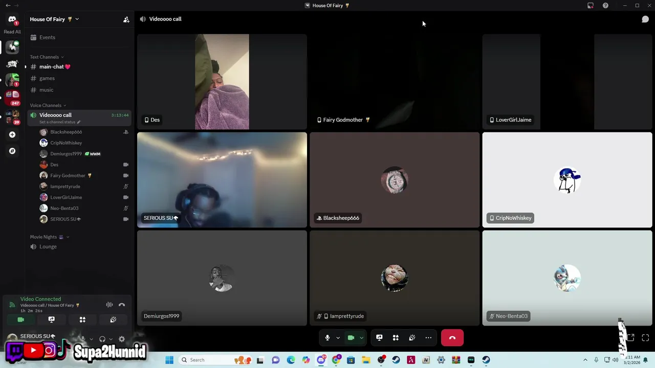Screen dimensions: 655x368
Task: Select Neo-Benta03 in voice member list
Action: tap(84, 208)
